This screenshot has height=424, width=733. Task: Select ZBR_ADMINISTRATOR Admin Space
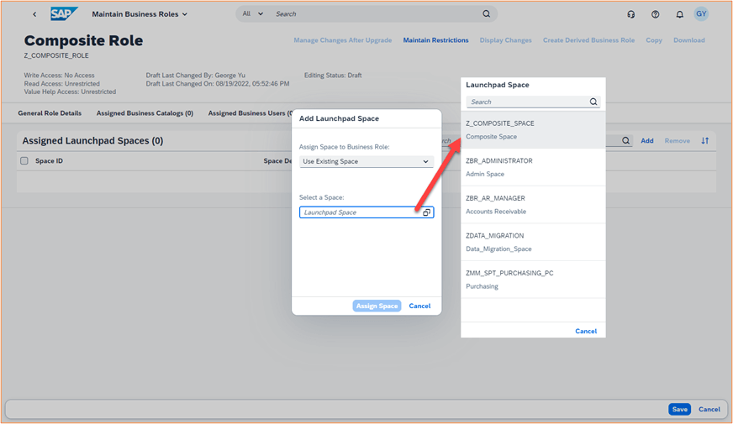(533, 167)
